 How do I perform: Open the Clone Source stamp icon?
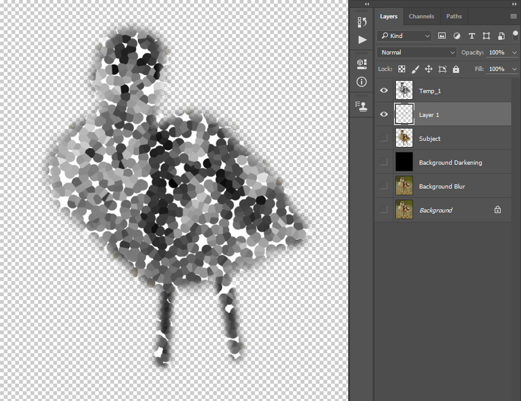pyautogui.click(x=362, y=107)
